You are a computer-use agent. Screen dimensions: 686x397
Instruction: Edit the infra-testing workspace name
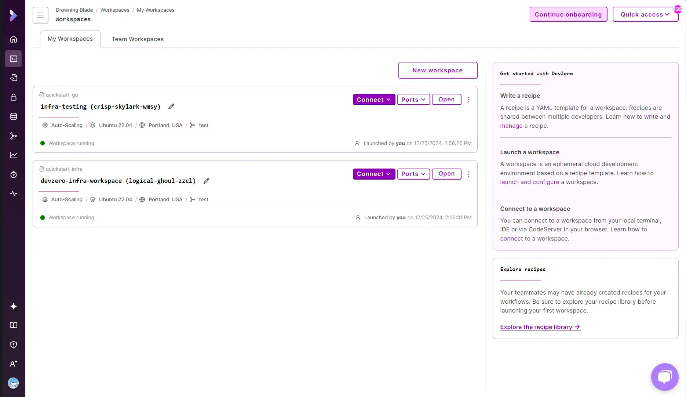tap(171, 106)
